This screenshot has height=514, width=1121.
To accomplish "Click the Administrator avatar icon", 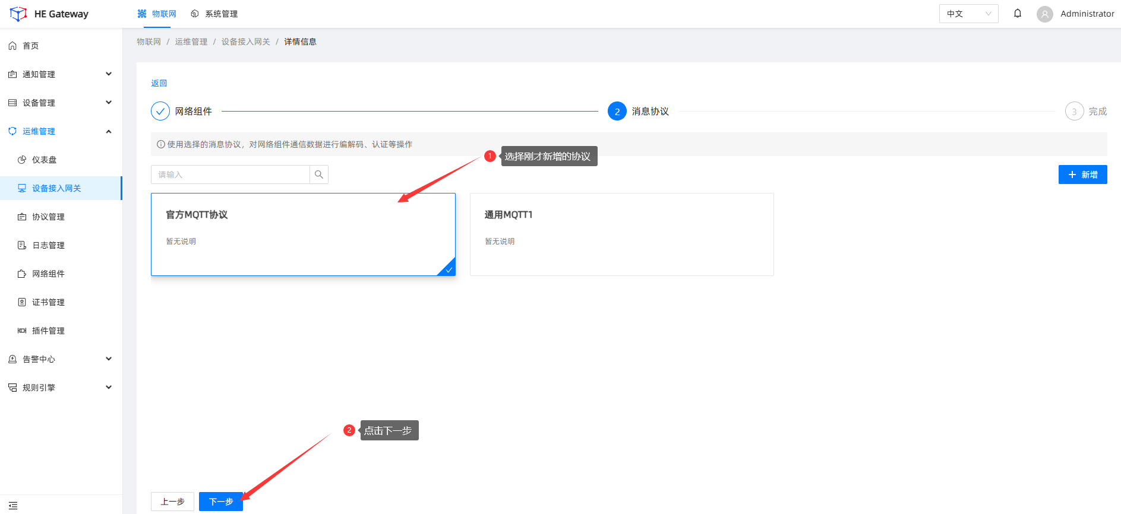I will (x=1044, y=14).
